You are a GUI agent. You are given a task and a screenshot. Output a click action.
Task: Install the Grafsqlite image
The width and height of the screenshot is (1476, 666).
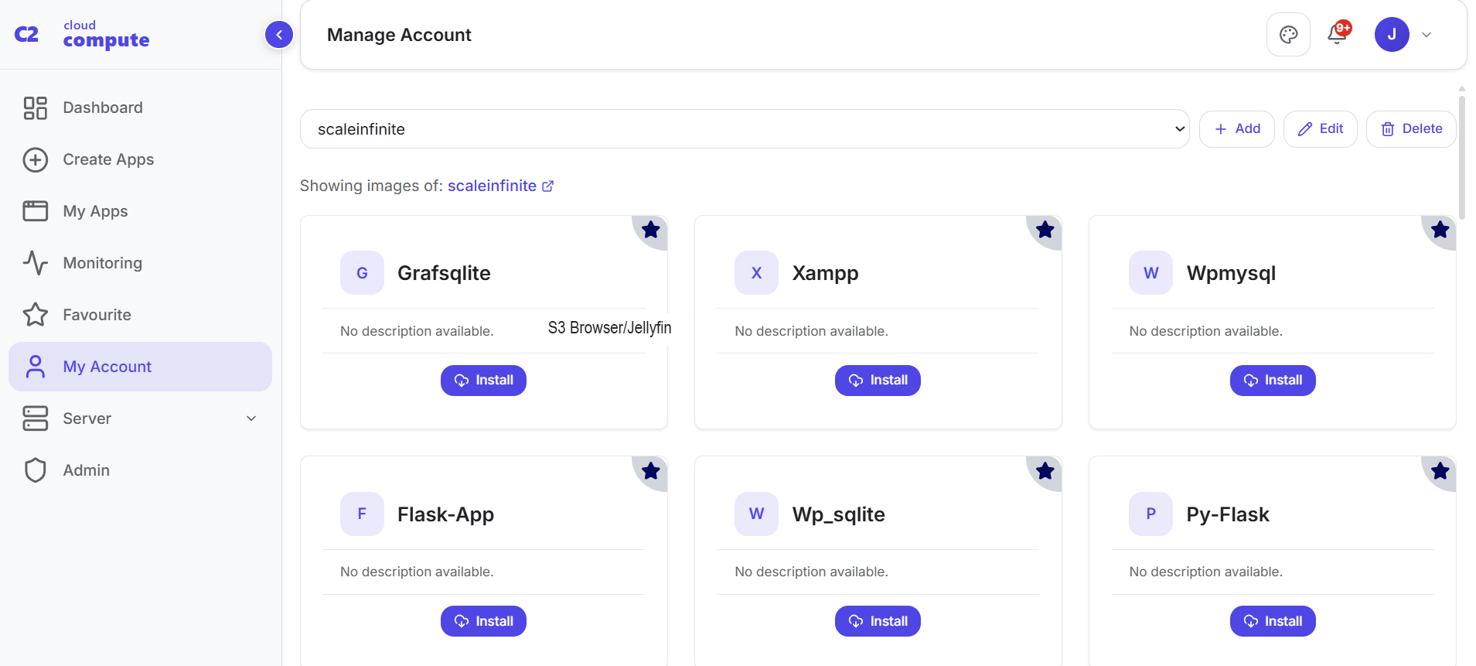(483, 381)
